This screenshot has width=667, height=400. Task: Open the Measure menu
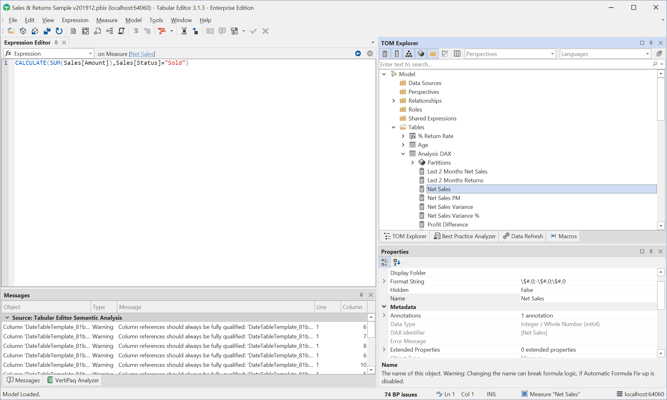107,20
